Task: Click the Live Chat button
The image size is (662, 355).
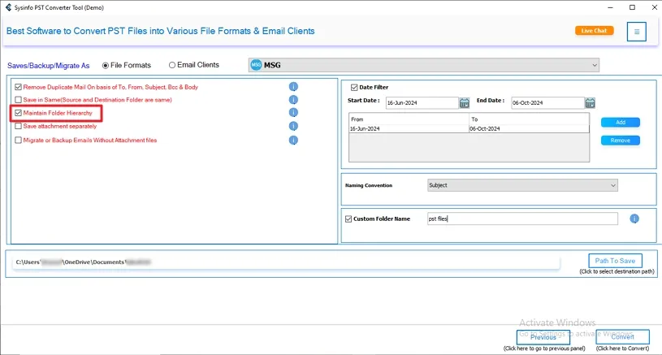Action: tap(594, 31)
